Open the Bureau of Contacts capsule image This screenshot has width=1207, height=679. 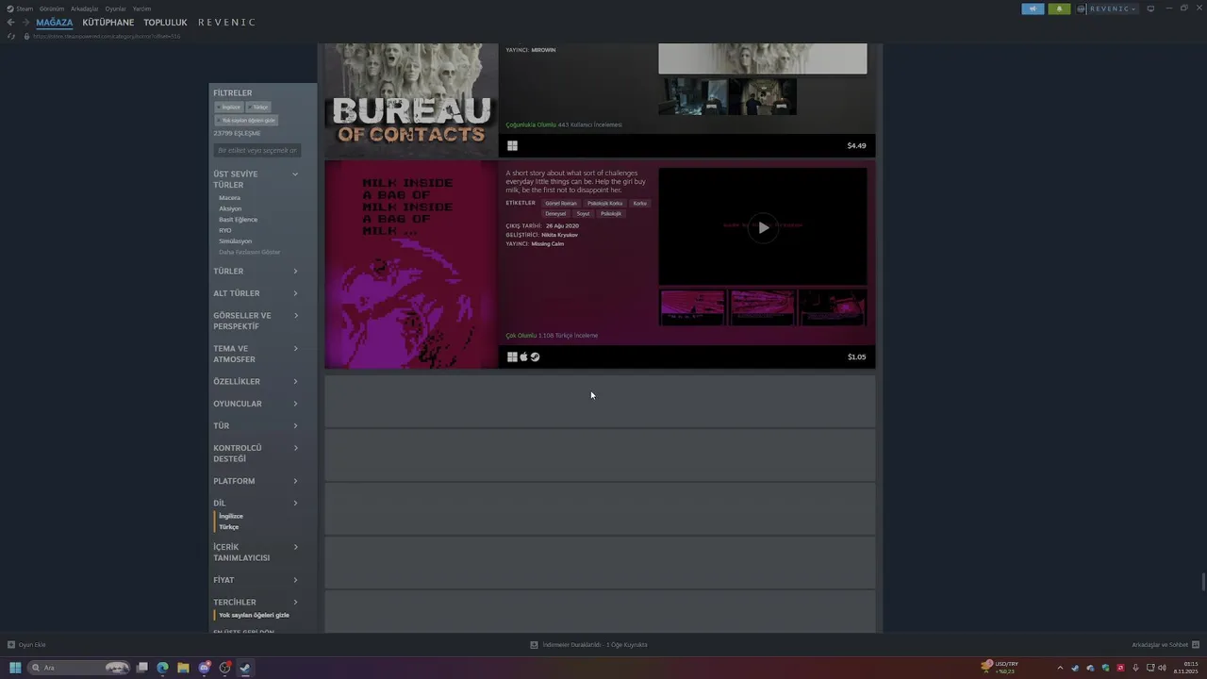(x=411, y=100)
